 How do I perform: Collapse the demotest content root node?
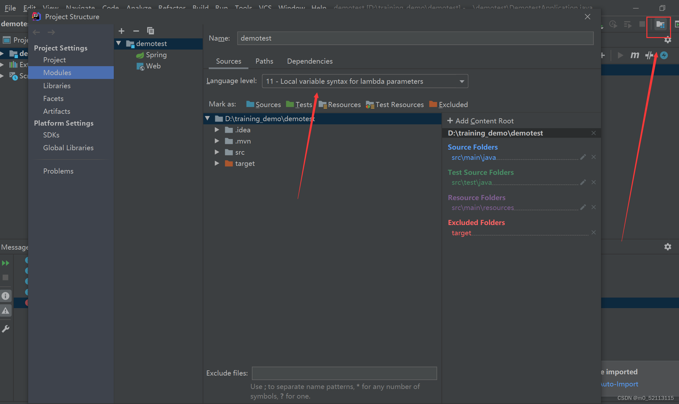(x=208, y=118)
